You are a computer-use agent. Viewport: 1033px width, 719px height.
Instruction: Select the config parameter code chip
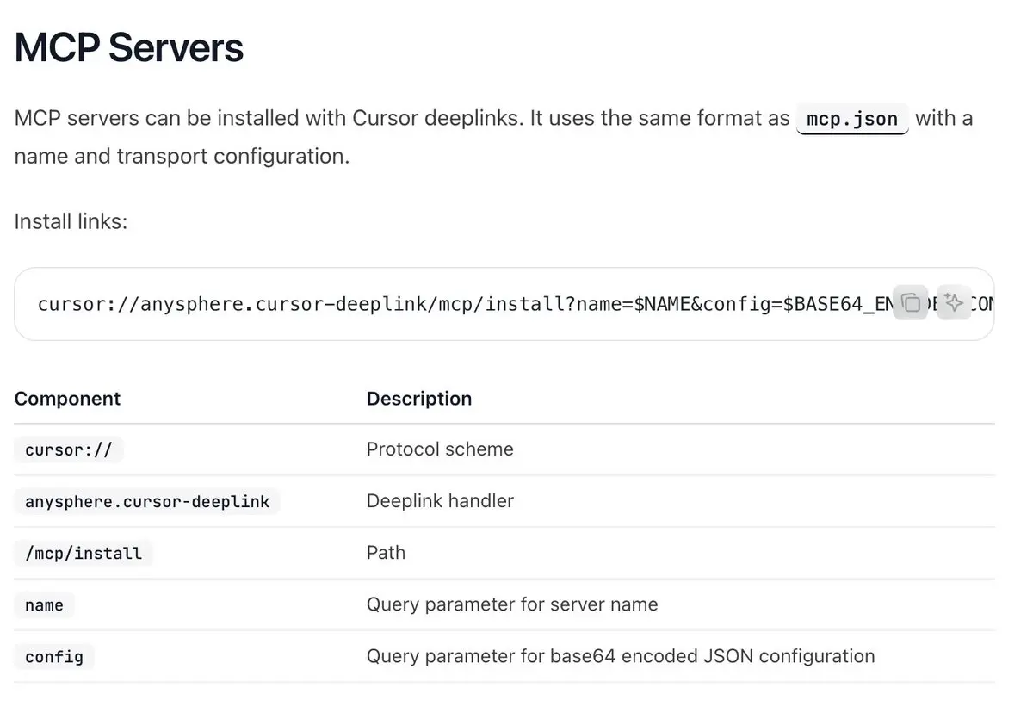(54, 657)
